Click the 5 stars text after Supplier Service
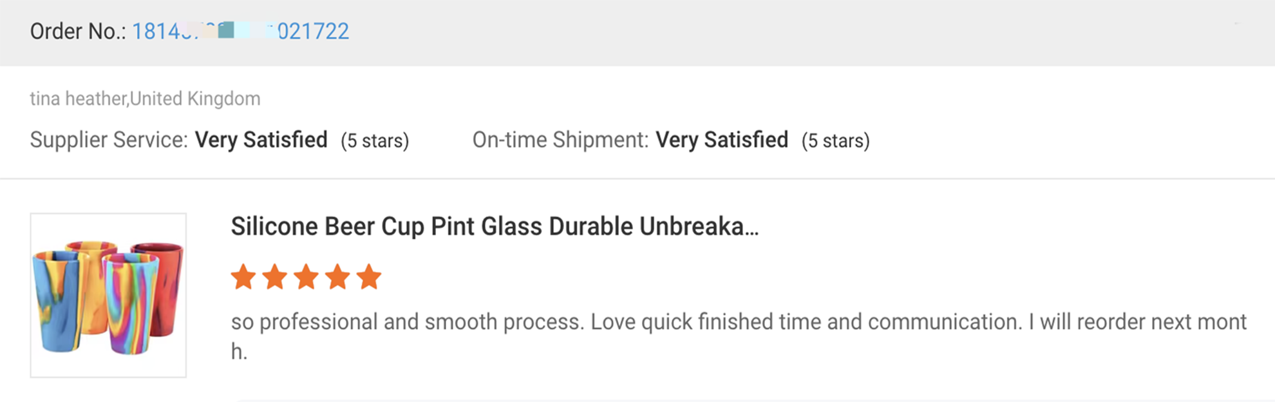The width and height of the screenshot is (1275, 402). coord(375,140)
